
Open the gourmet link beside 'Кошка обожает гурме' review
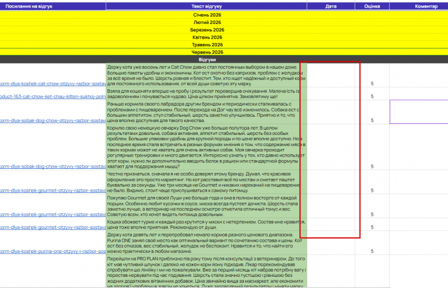click(53, 227)
